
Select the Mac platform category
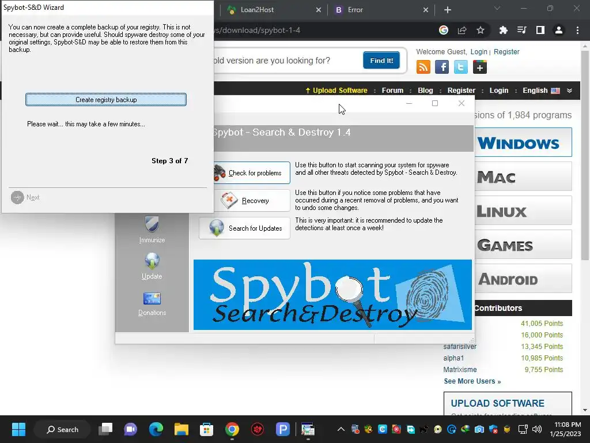[x=523, y=177]
